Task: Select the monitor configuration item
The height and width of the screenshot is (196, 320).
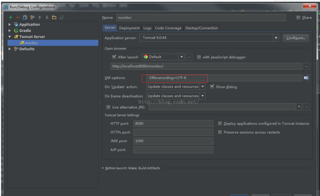Action: (53, 43)
